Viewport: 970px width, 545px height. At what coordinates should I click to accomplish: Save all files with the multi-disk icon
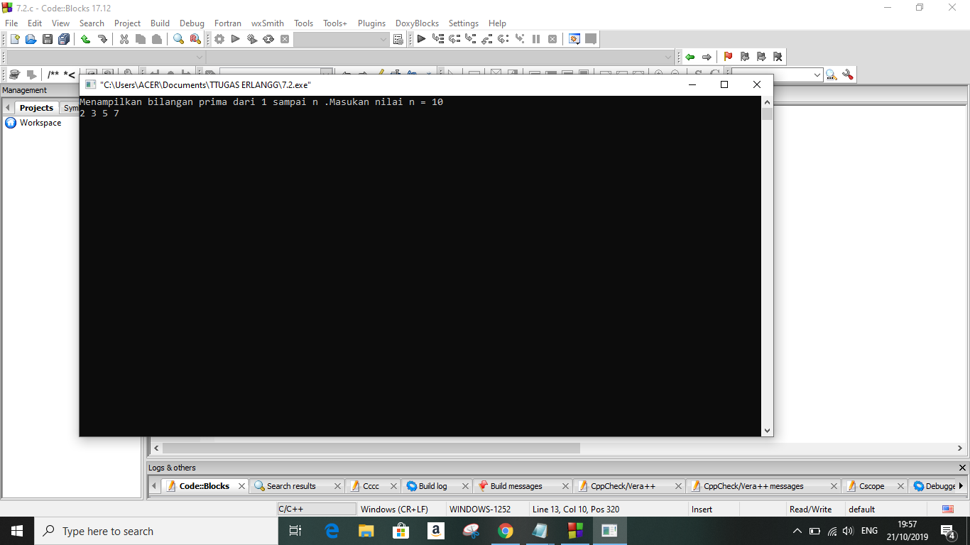[64, 39]
